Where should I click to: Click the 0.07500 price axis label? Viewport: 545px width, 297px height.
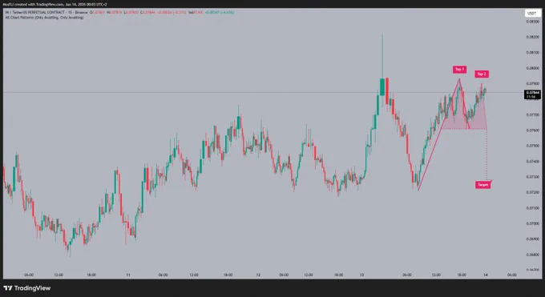pos(532,146)
